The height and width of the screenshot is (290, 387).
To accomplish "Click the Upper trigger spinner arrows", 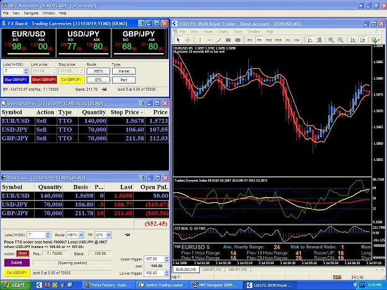I will coord(167,259).
